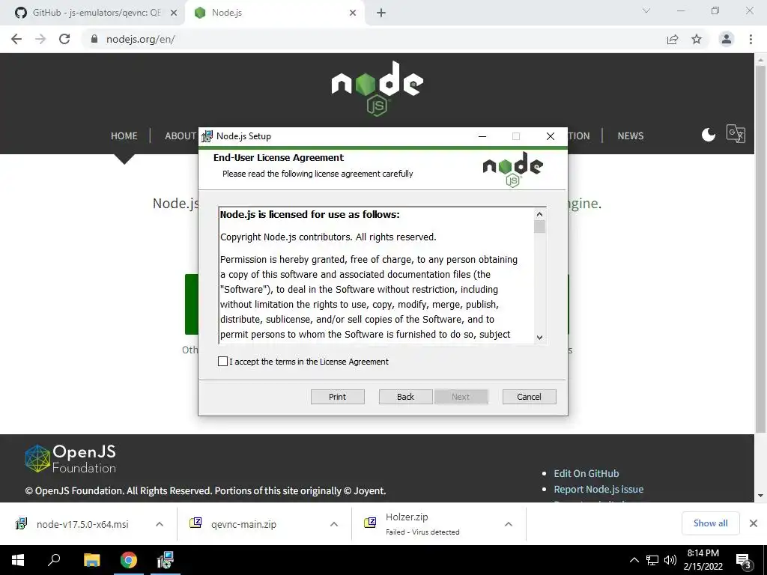Open network status tray icon
The width and height of the screenshot is (767, 575).
point(652,560)
